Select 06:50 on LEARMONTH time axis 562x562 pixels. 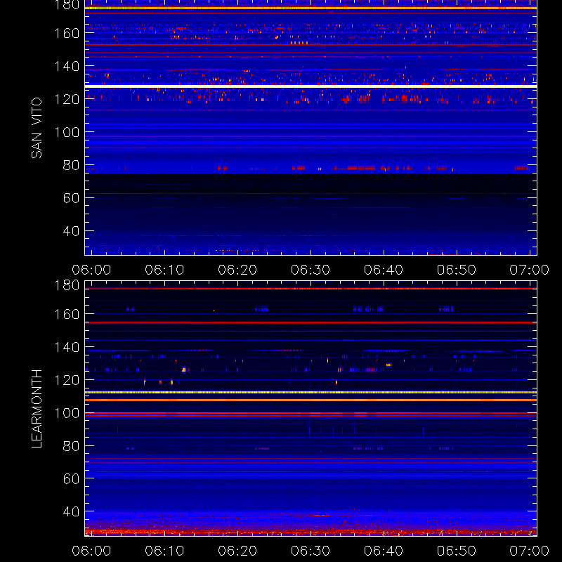[456, 551]
